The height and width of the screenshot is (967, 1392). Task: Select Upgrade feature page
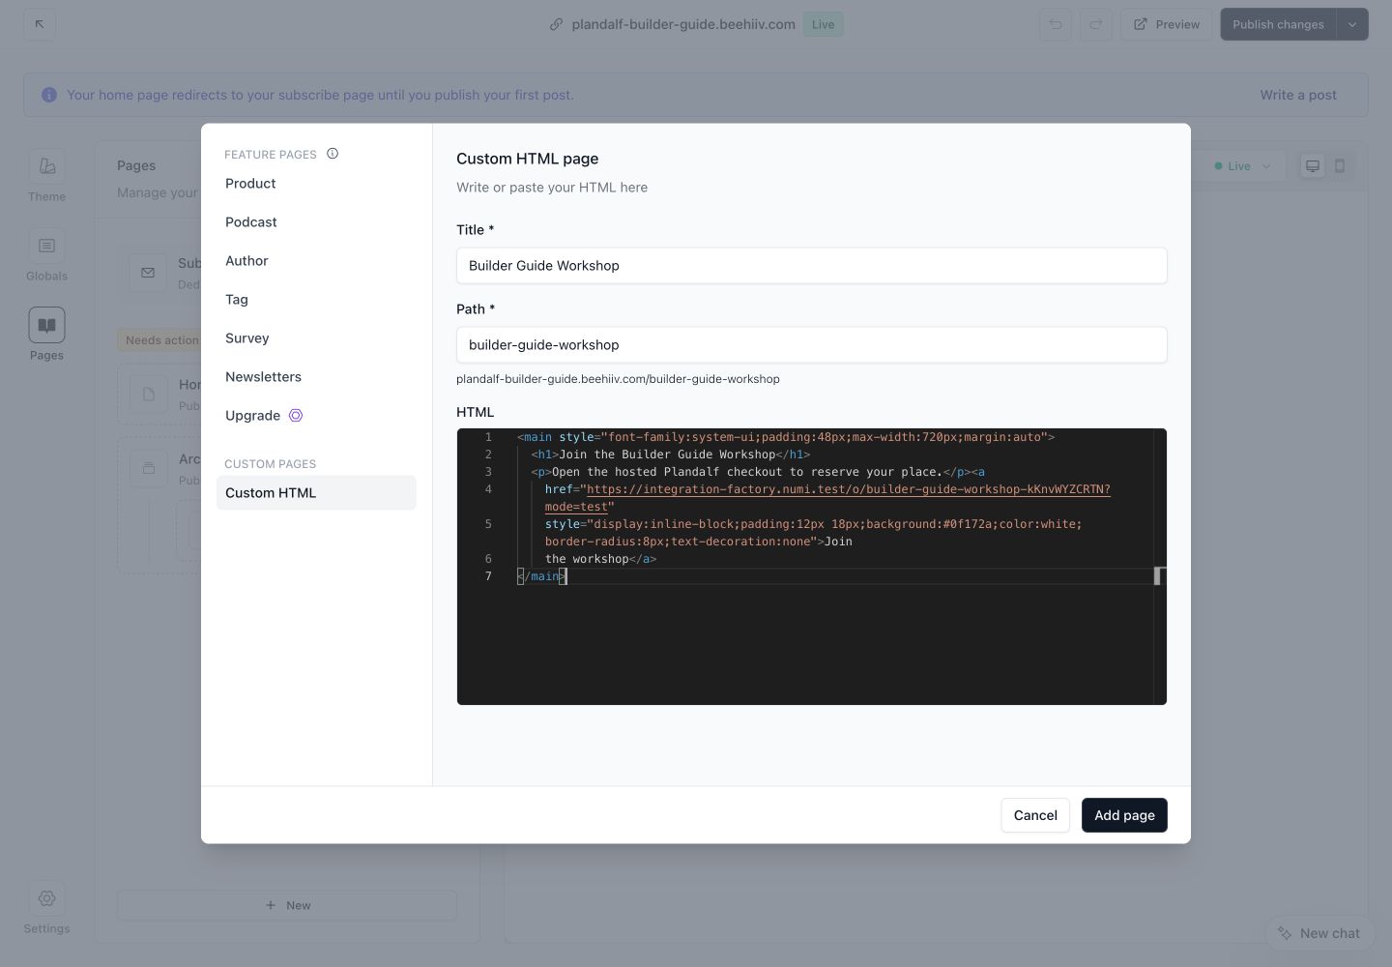pyautogui.click(x=316, y=416)
